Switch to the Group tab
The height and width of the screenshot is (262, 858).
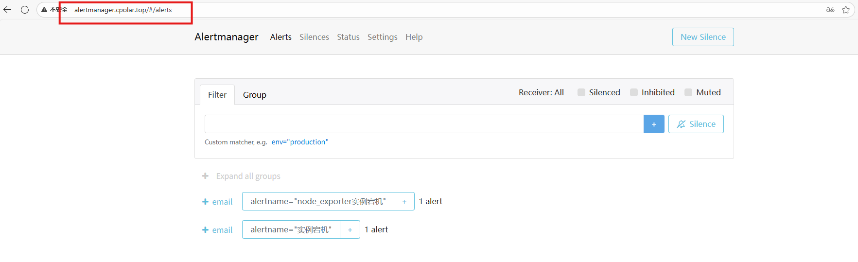[x=254, y=95]
